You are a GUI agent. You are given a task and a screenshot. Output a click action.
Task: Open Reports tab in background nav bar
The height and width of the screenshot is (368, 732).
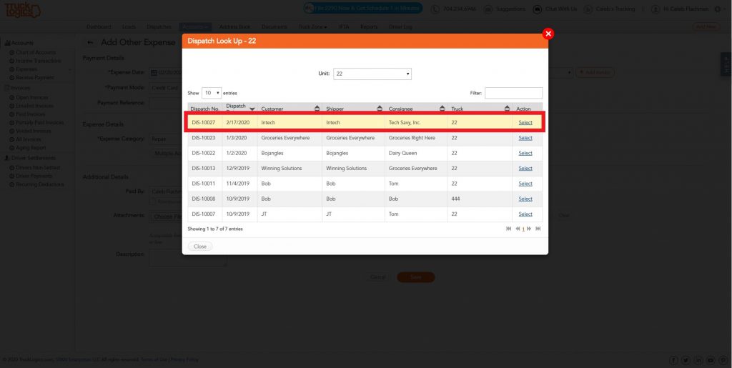(369, 27)
